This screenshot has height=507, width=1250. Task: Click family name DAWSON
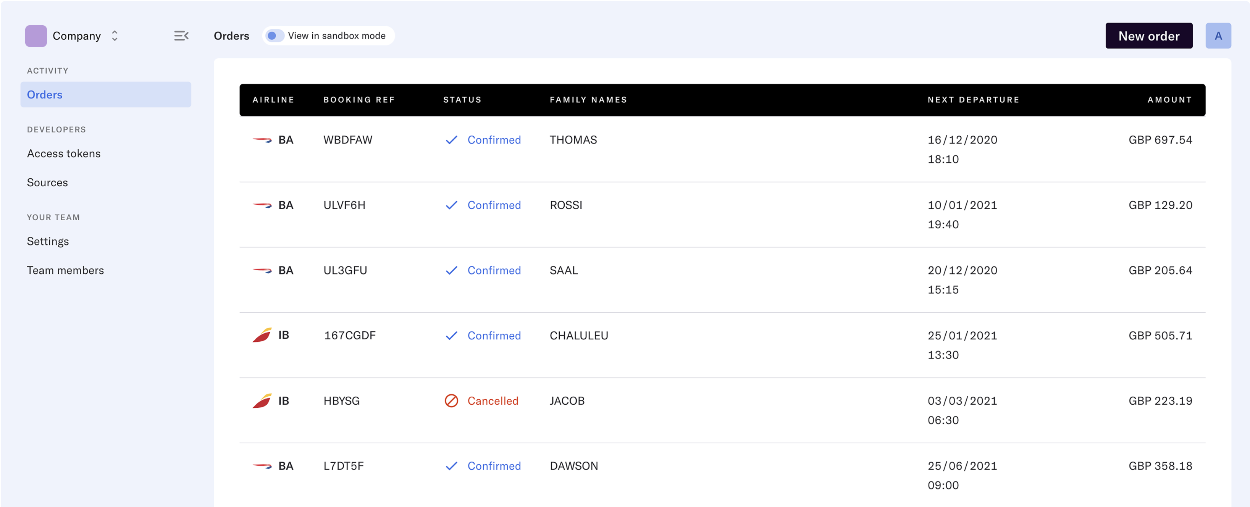[x=573, y=466]
